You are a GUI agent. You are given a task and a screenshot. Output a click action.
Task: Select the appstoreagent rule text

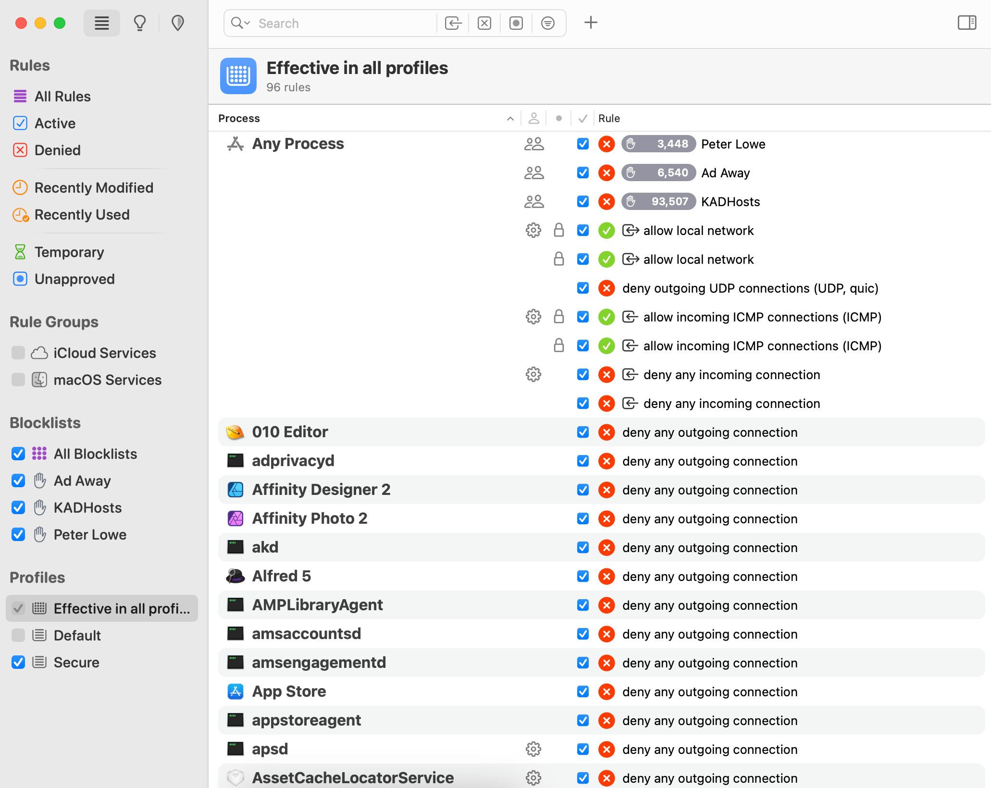(x=710, y=721)
